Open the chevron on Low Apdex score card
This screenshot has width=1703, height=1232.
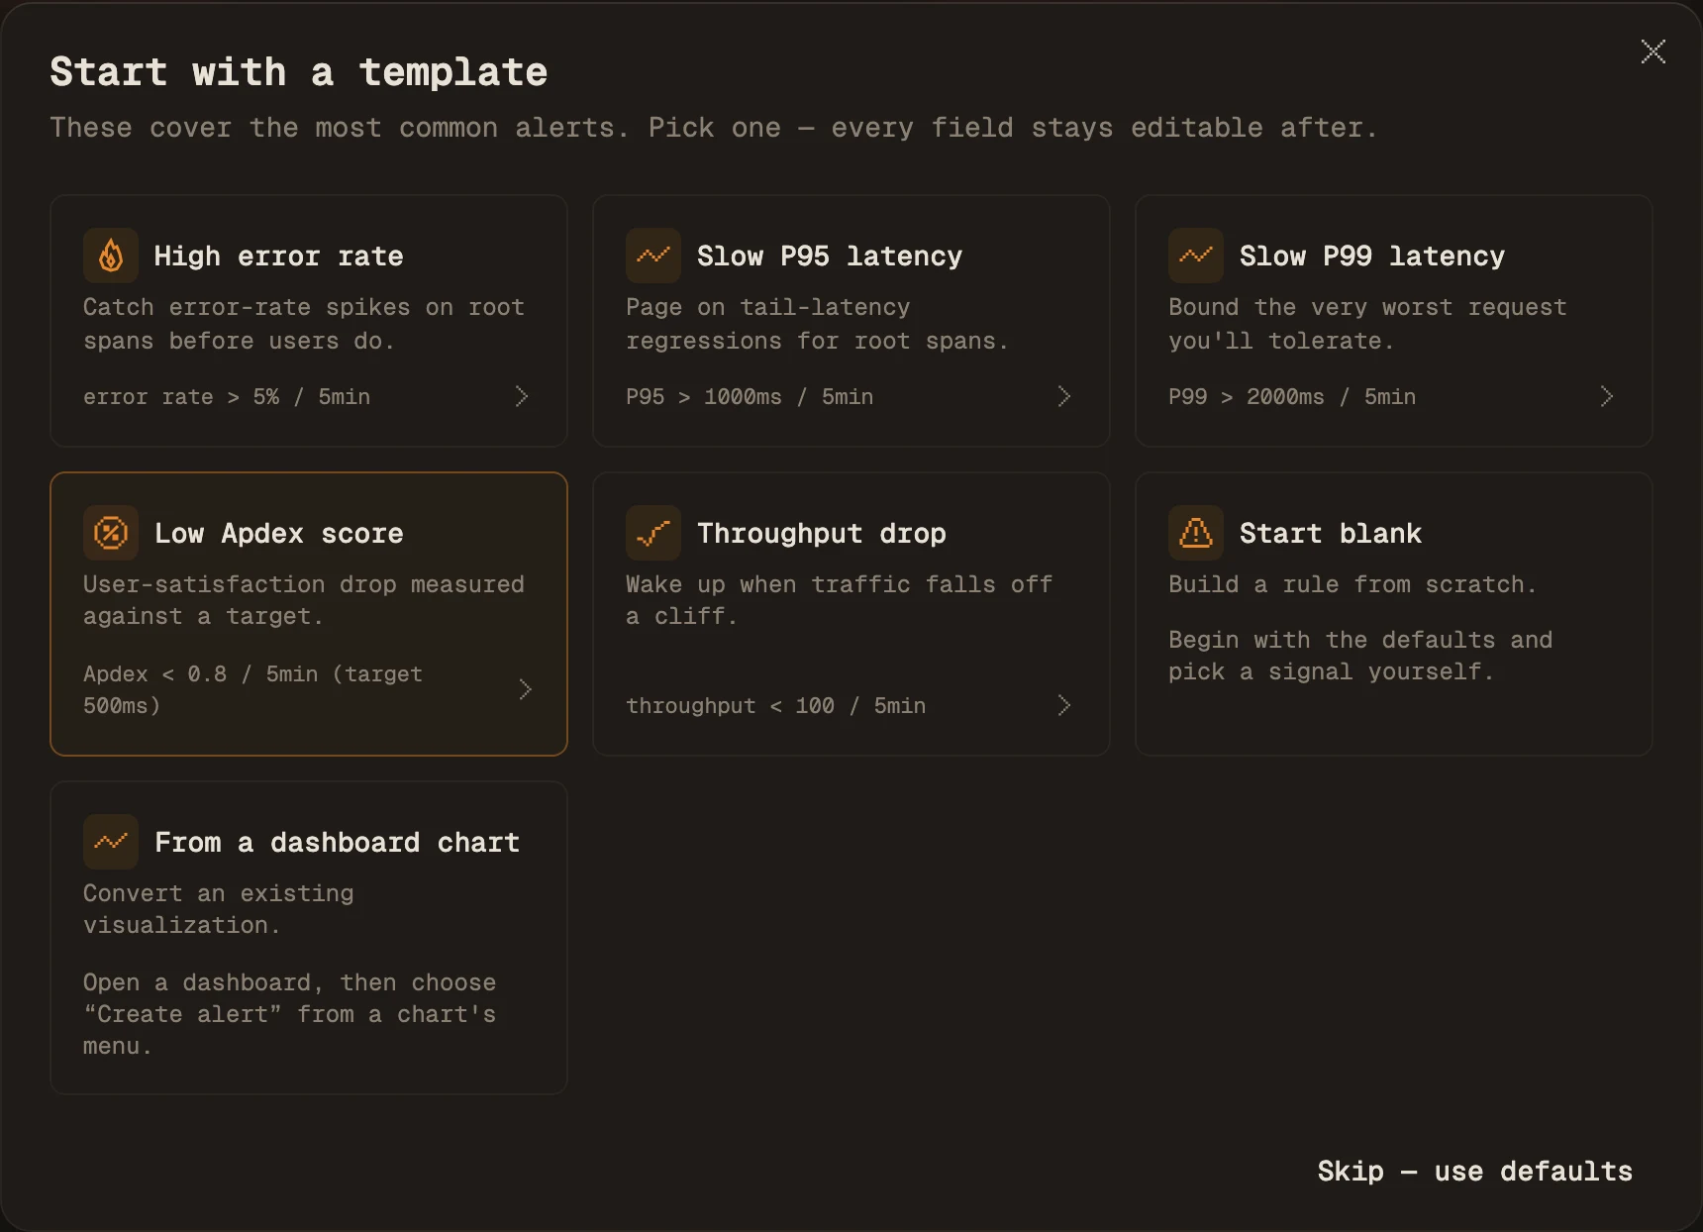coord(526,689)
